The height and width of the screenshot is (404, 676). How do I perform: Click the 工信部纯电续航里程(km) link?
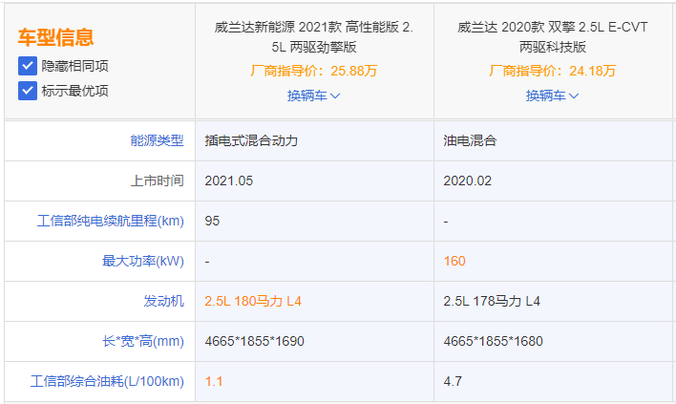[111, 221]
